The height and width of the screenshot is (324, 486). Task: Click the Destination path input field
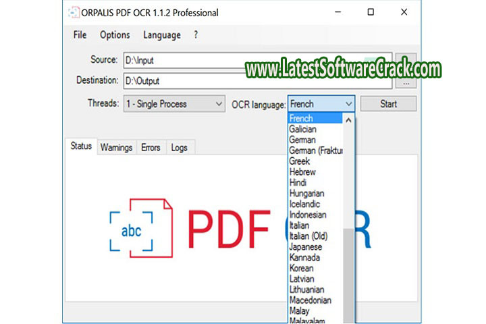coord(256,81)
